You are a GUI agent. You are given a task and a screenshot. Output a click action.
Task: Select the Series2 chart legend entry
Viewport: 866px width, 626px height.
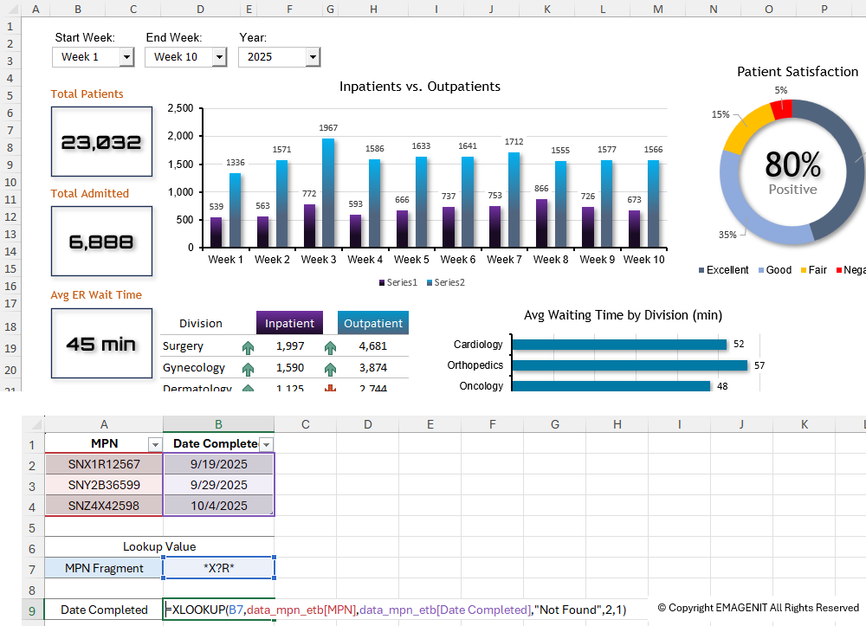444,282
